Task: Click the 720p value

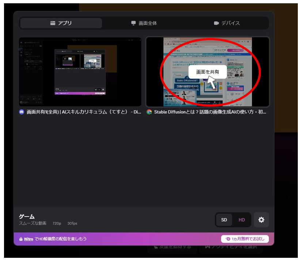Action: click(x=57, y=223)
